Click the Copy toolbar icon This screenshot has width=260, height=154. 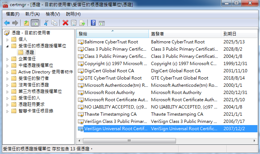pyautogui.click(x=54, y=23)
